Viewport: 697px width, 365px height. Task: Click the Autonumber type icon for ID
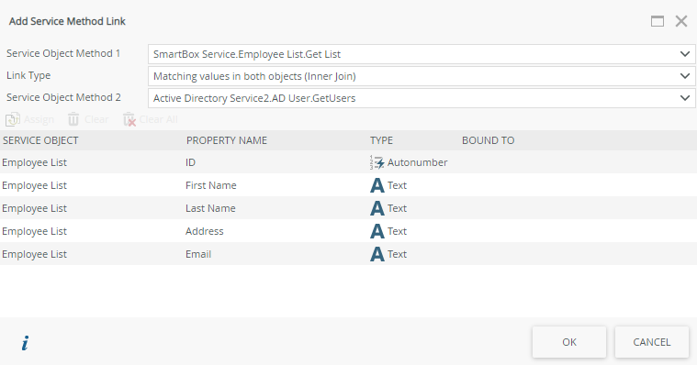pos(377,162)
